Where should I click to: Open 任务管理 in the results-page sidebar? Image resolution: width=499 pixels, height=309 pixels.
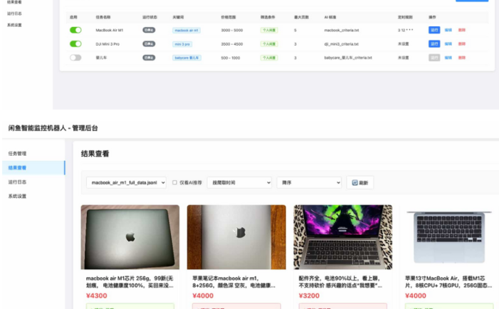tap(17, 153)
